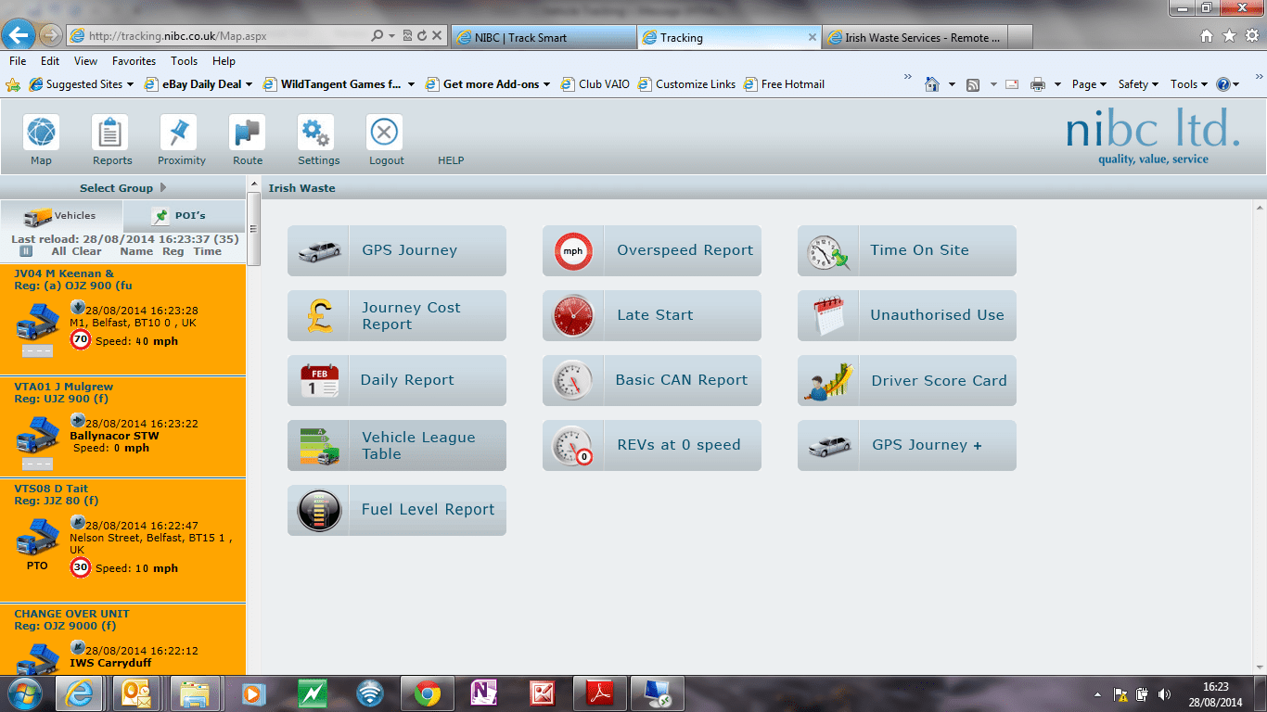Image resolution: width=1267 pixels, height=712 pixels.
Task: Open the Favorites menu
Action: pyautogui.click(x=134, y=60)
